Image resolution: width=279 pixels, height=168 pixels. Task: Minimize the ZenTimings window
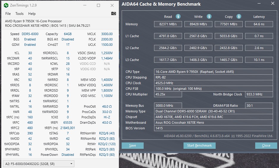coord(85,5)
